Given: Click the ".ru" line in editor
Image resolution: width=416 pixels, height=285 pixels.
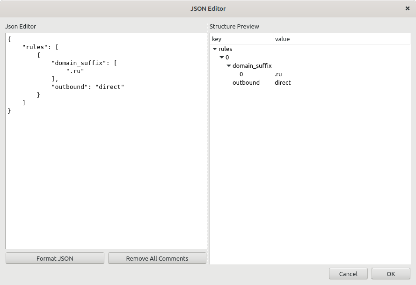Looking at the screenshot, I should 75,71.
